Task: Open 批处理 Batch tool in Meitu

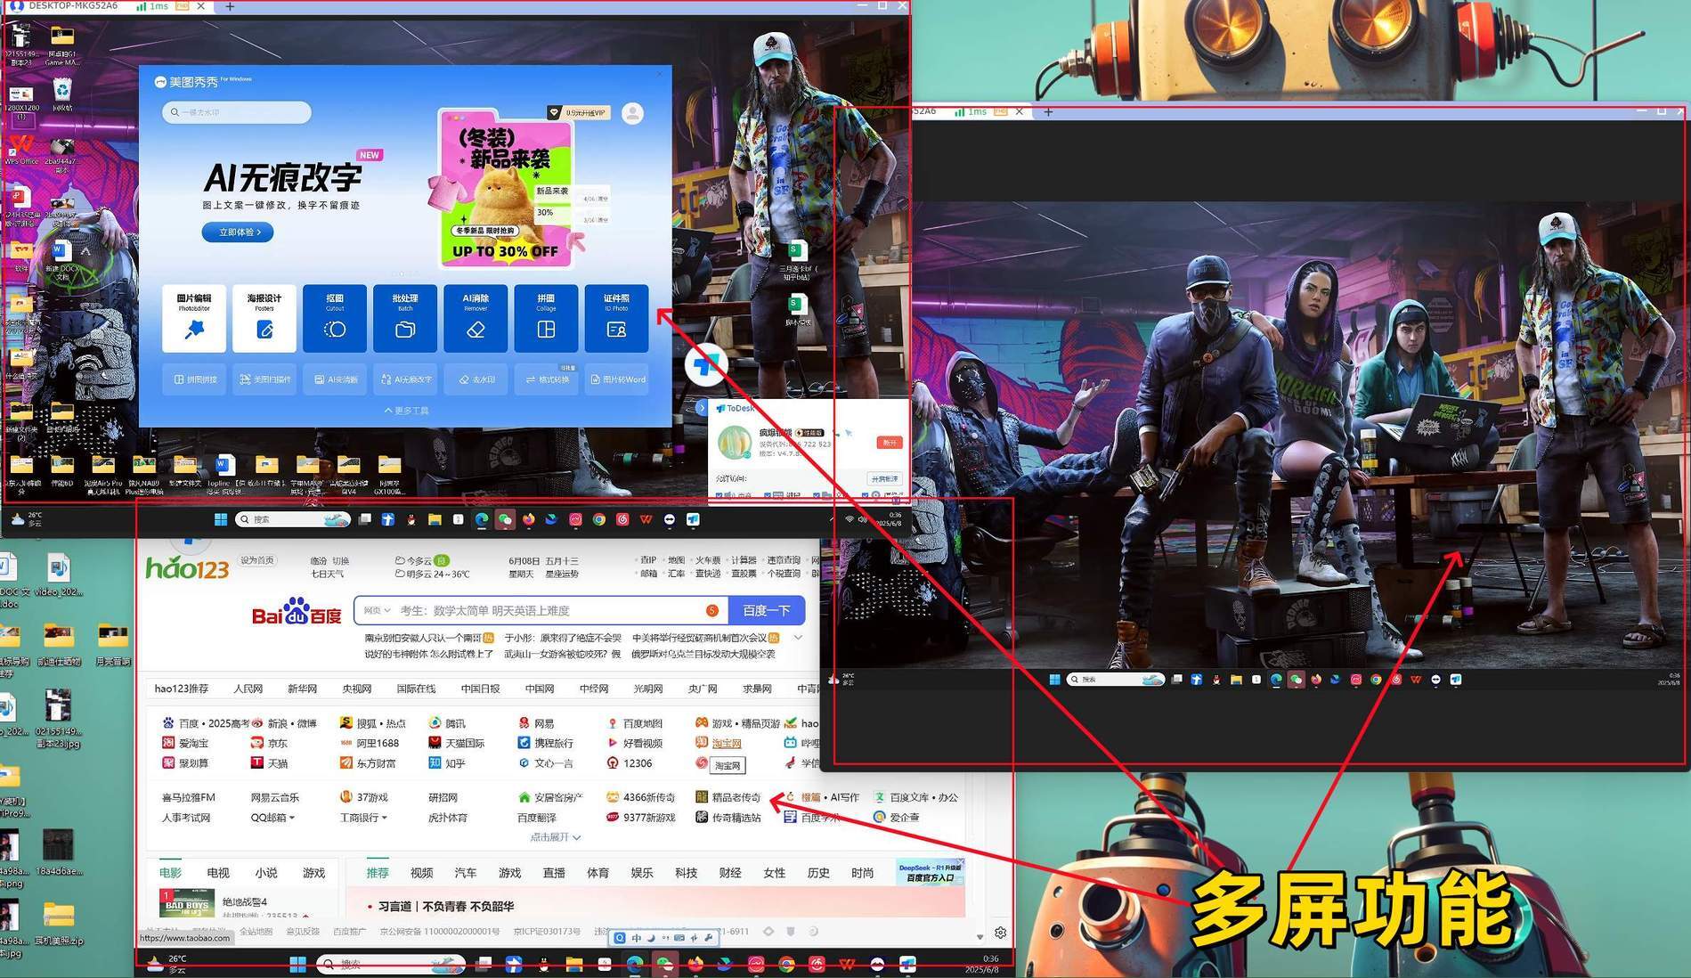Action: (405, 318)
